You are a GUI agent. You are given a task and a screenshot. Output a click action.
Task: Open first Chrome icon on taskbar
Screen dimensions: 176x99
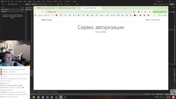coord(38,97)
